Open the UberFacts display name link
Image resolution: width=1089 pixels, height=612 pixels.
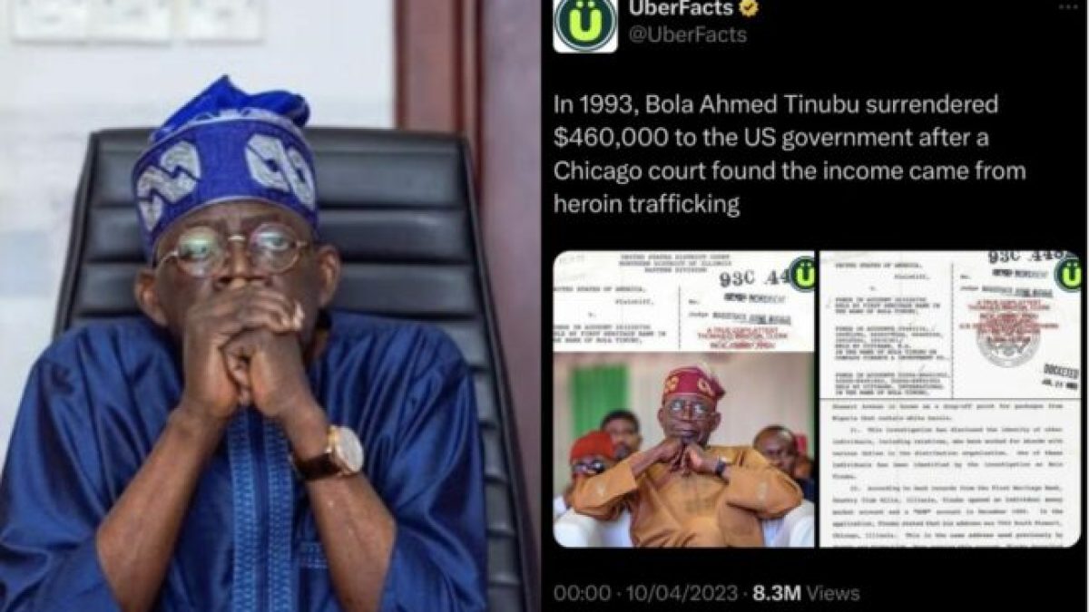tap(682, 9)
